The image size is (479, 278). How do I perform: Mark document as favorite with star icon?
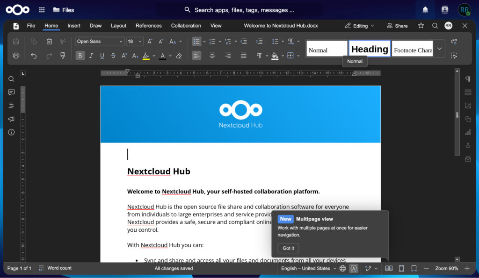pyautogui.click(x=421, y=26)
